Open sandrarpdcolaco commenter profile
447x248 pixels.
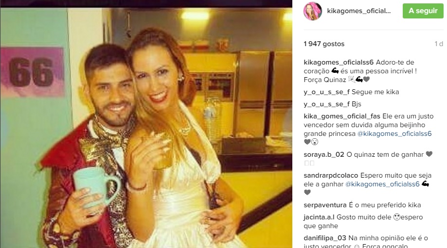[x=331, y=175]
